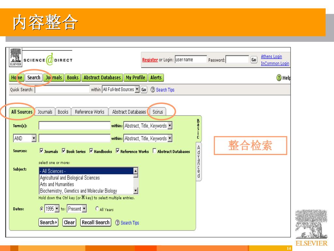The image size is (334, 251).
Task: Click the first Term(s) input field
Action: coord(74,125)
